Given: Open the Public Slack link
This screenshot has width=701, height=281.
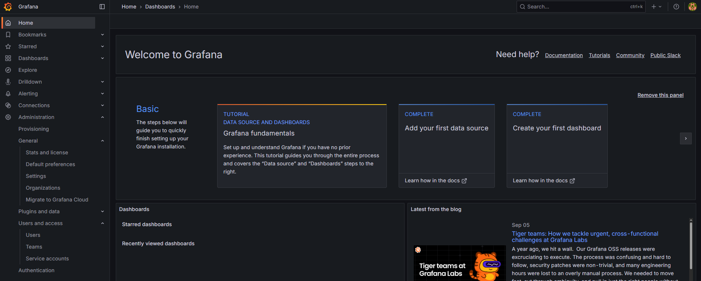Looking at the screenshot, I should (x=666, y=55).
